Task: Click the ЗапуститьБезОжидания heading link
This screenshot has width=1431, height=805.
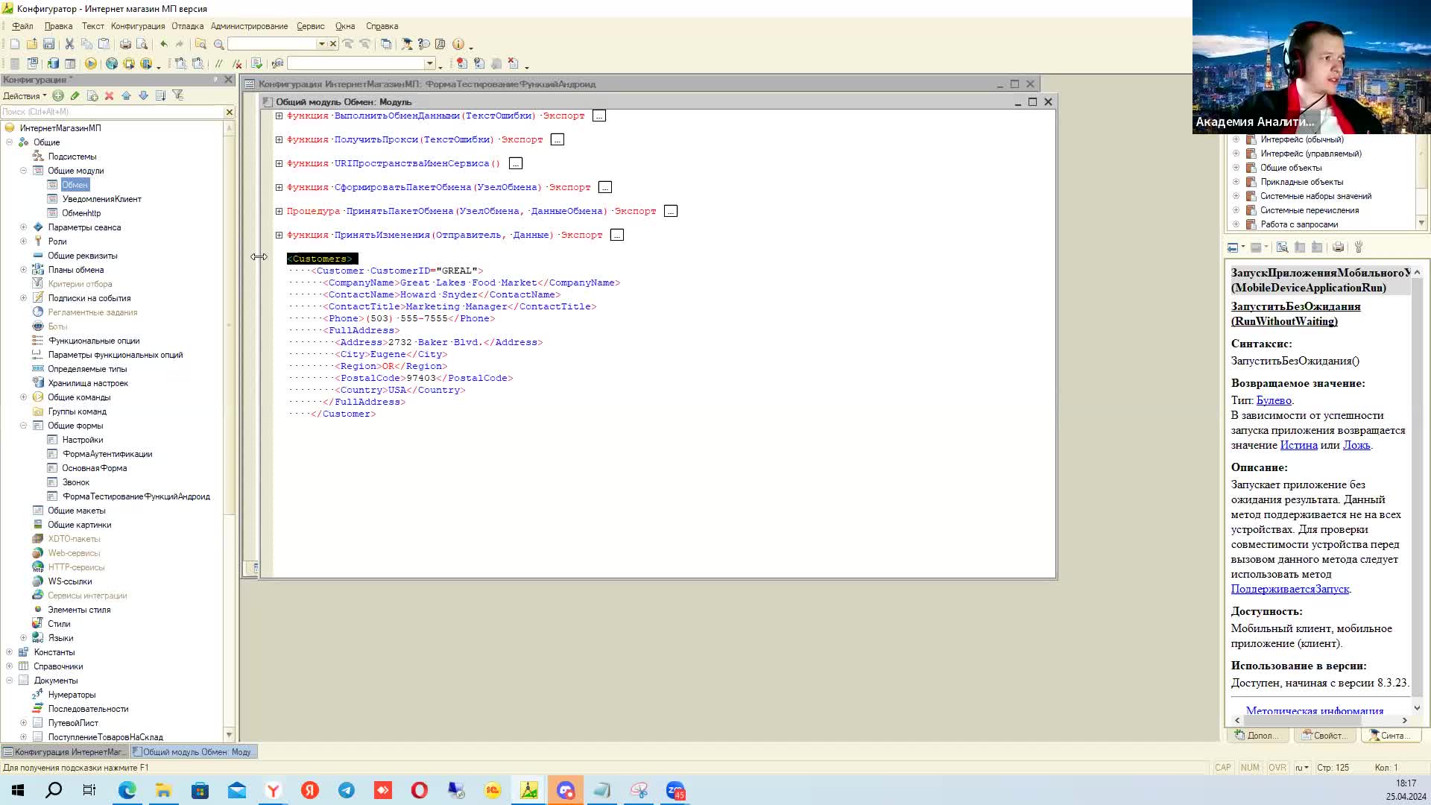Action: (x=1296, y=314)
